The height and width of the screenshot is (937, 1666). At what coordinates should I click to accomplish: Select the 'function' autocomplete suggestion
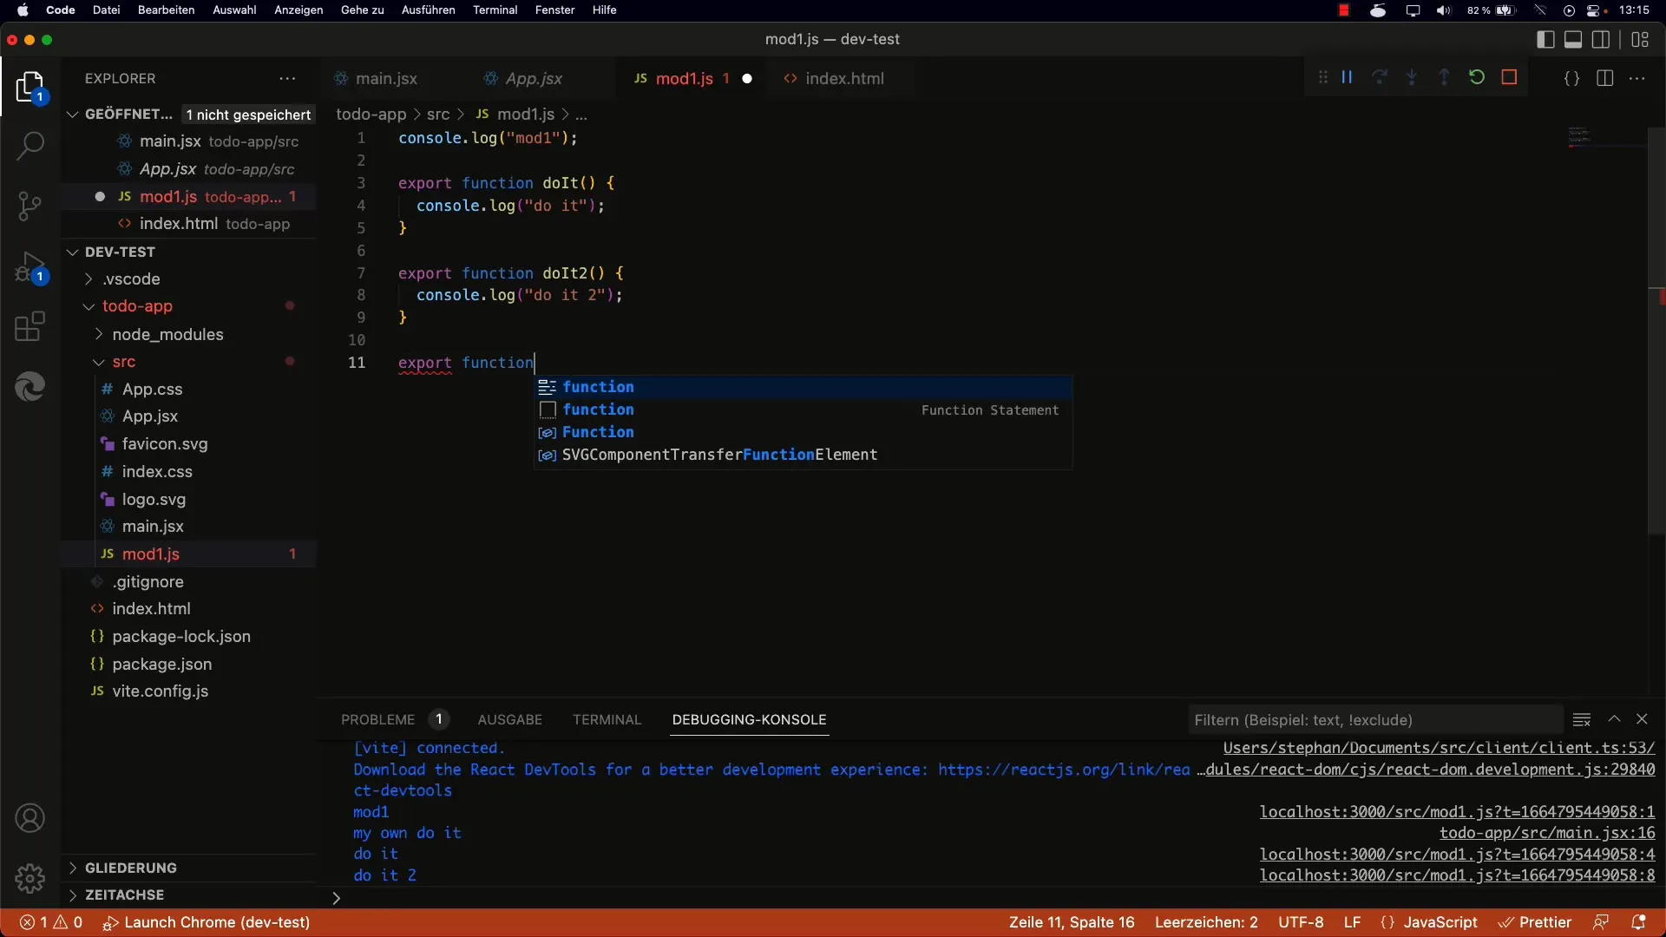pyautogui.click(x=599, y=385)
